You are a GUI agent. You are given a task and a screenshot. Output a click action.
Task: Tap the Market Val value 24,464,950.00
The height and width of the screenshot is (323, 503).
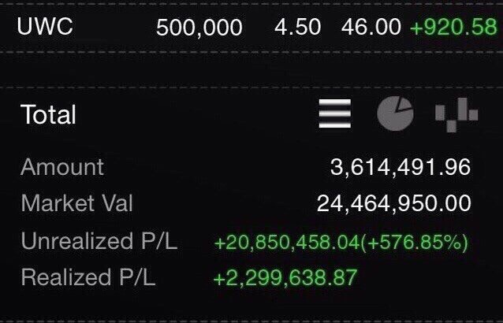394,203
